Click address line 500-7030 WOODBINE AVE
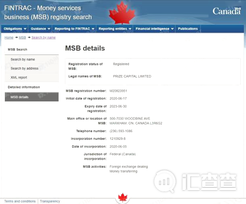246x204 pixels. tap(130, 118)
